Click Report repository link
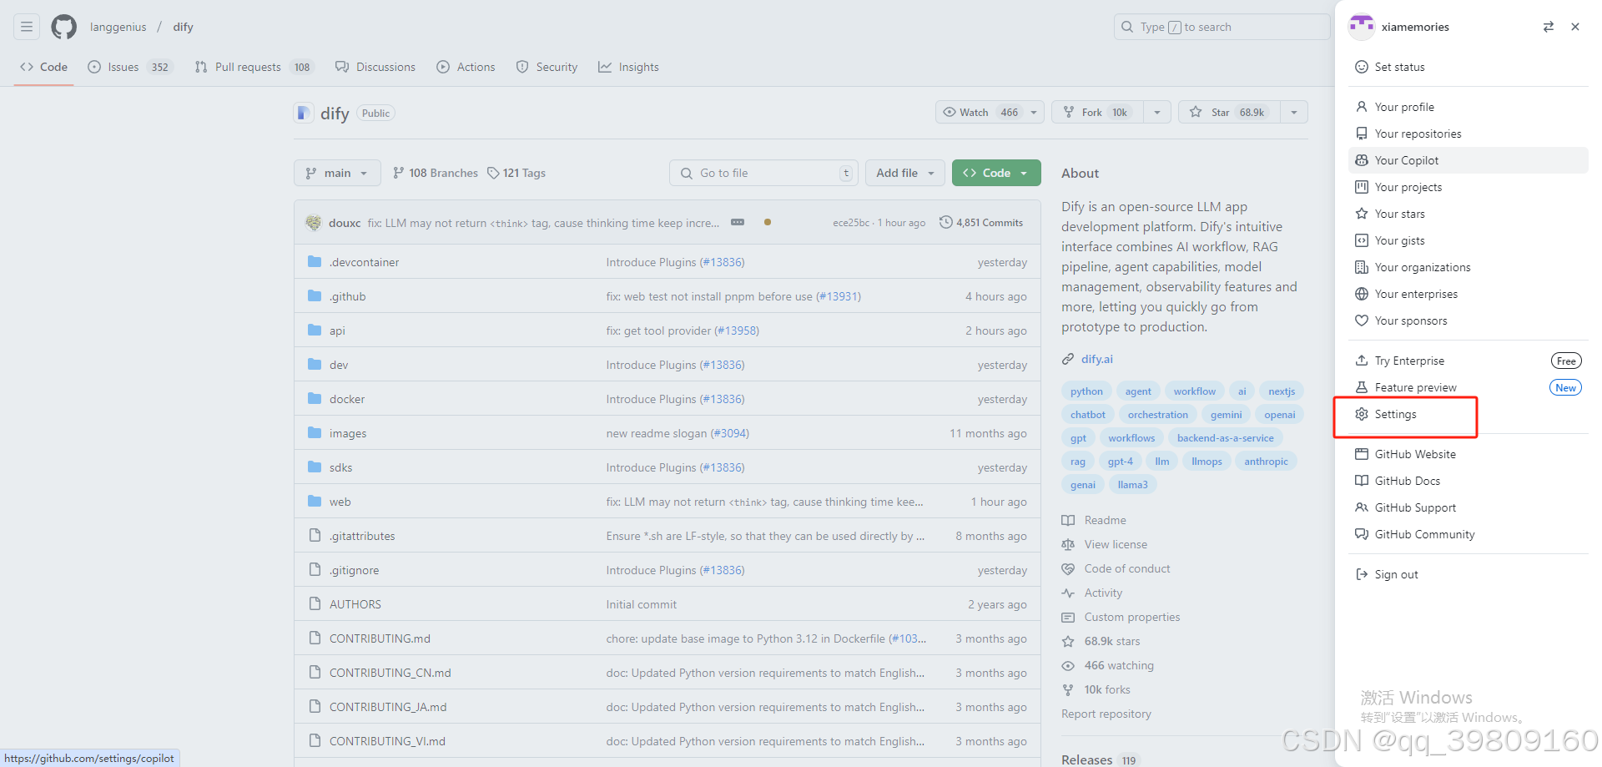The height and width of the screenshot is (767, 1602). tap(1106, 714)
